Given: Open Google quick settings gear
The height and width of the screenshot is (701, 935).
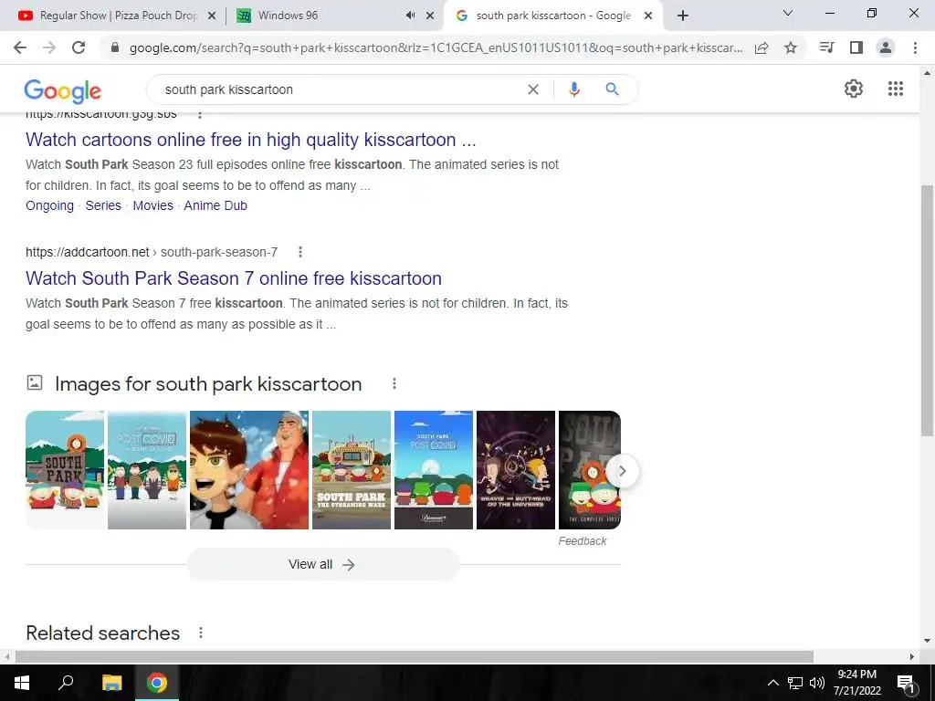Looking at the screenshot, I should [854, 89].
